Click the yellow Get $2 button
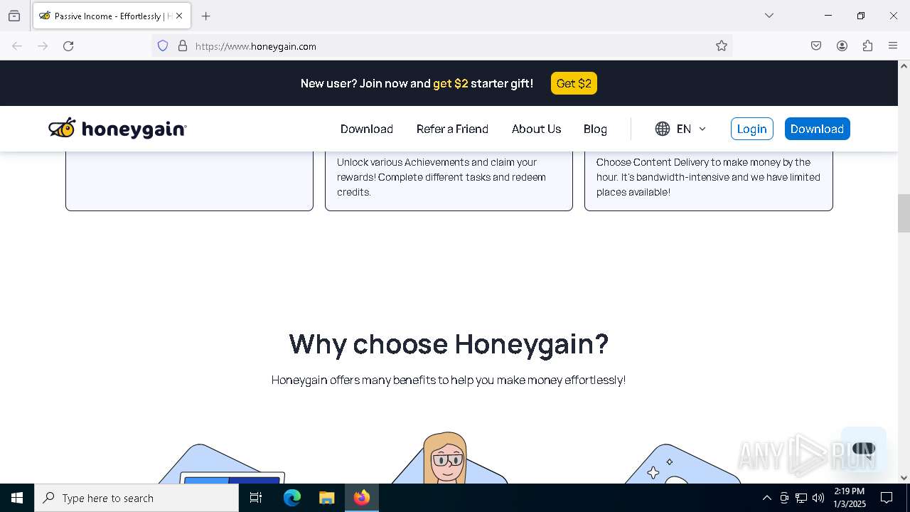The height and width of the screenshot is (512, 910). (x=574, y=83)
